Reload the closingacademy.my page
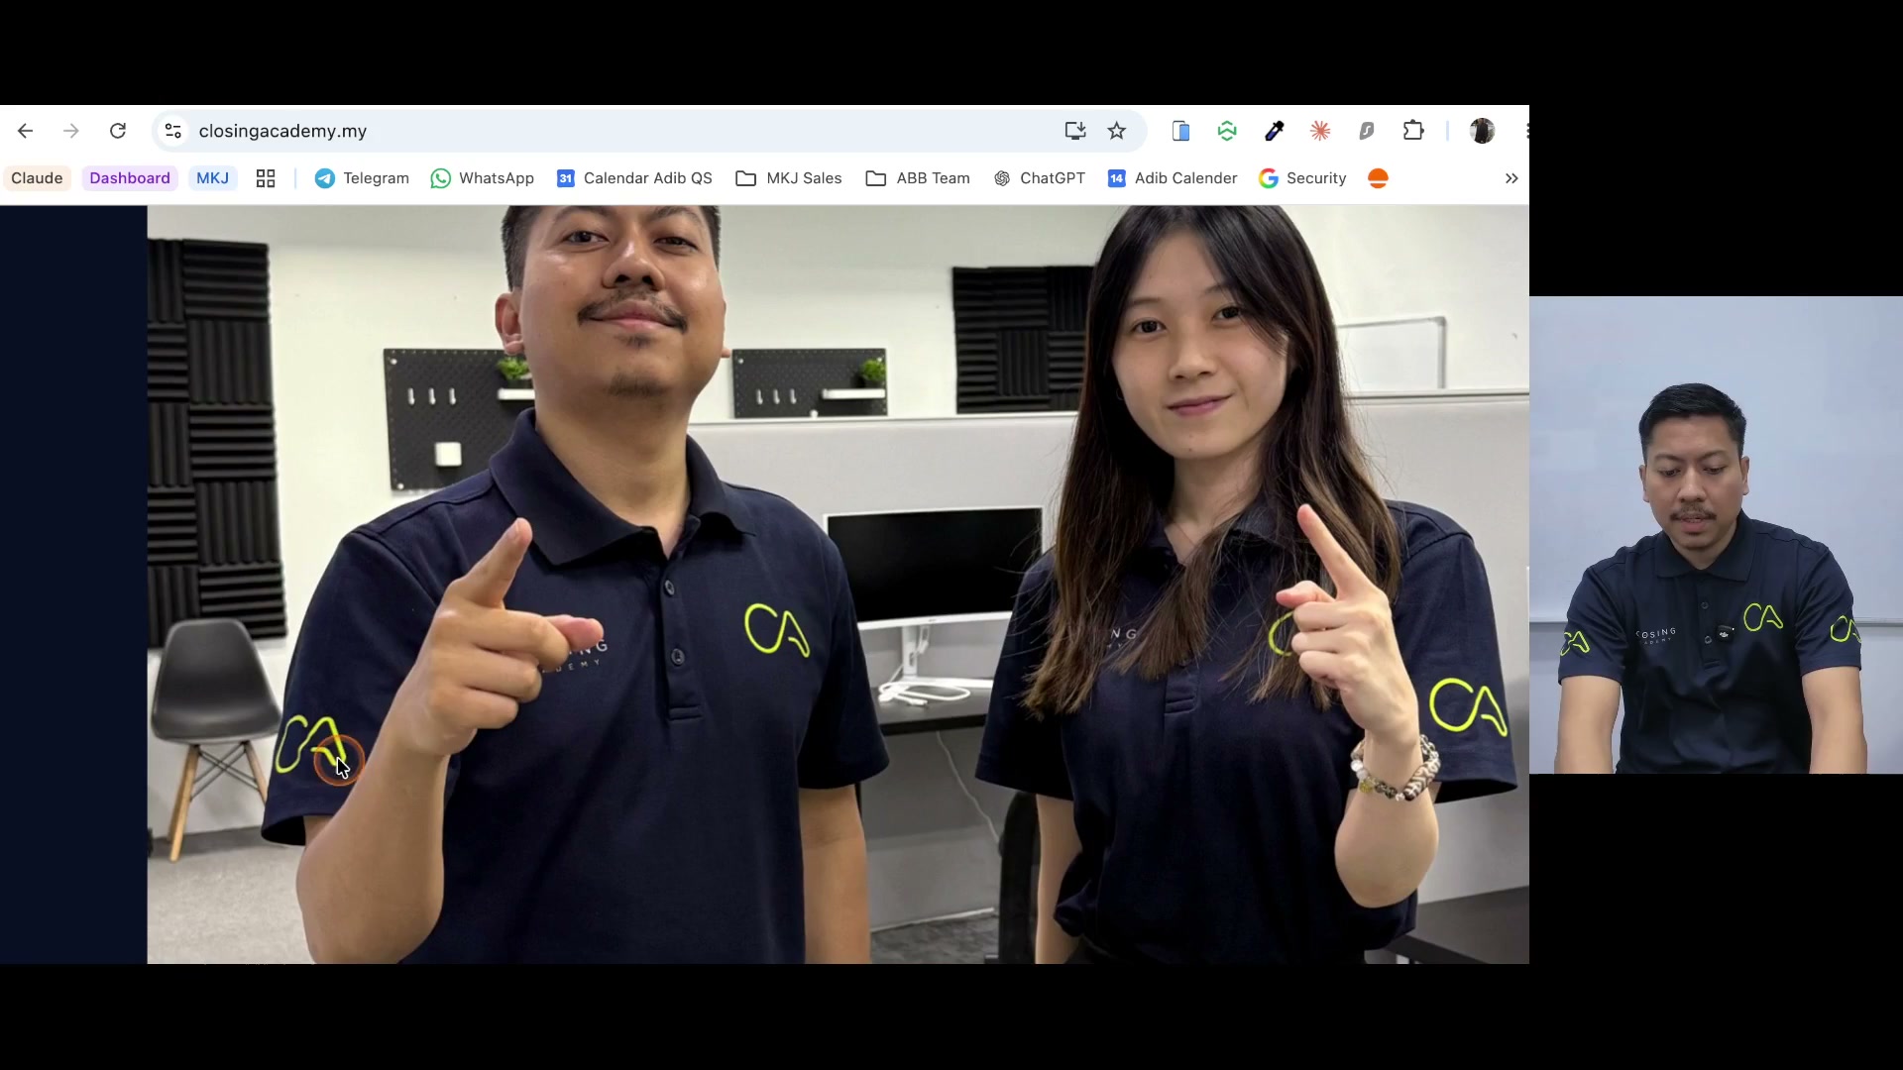This screenshot has width=1903, height=1070. pyautogui.click(x=118, y=131)
